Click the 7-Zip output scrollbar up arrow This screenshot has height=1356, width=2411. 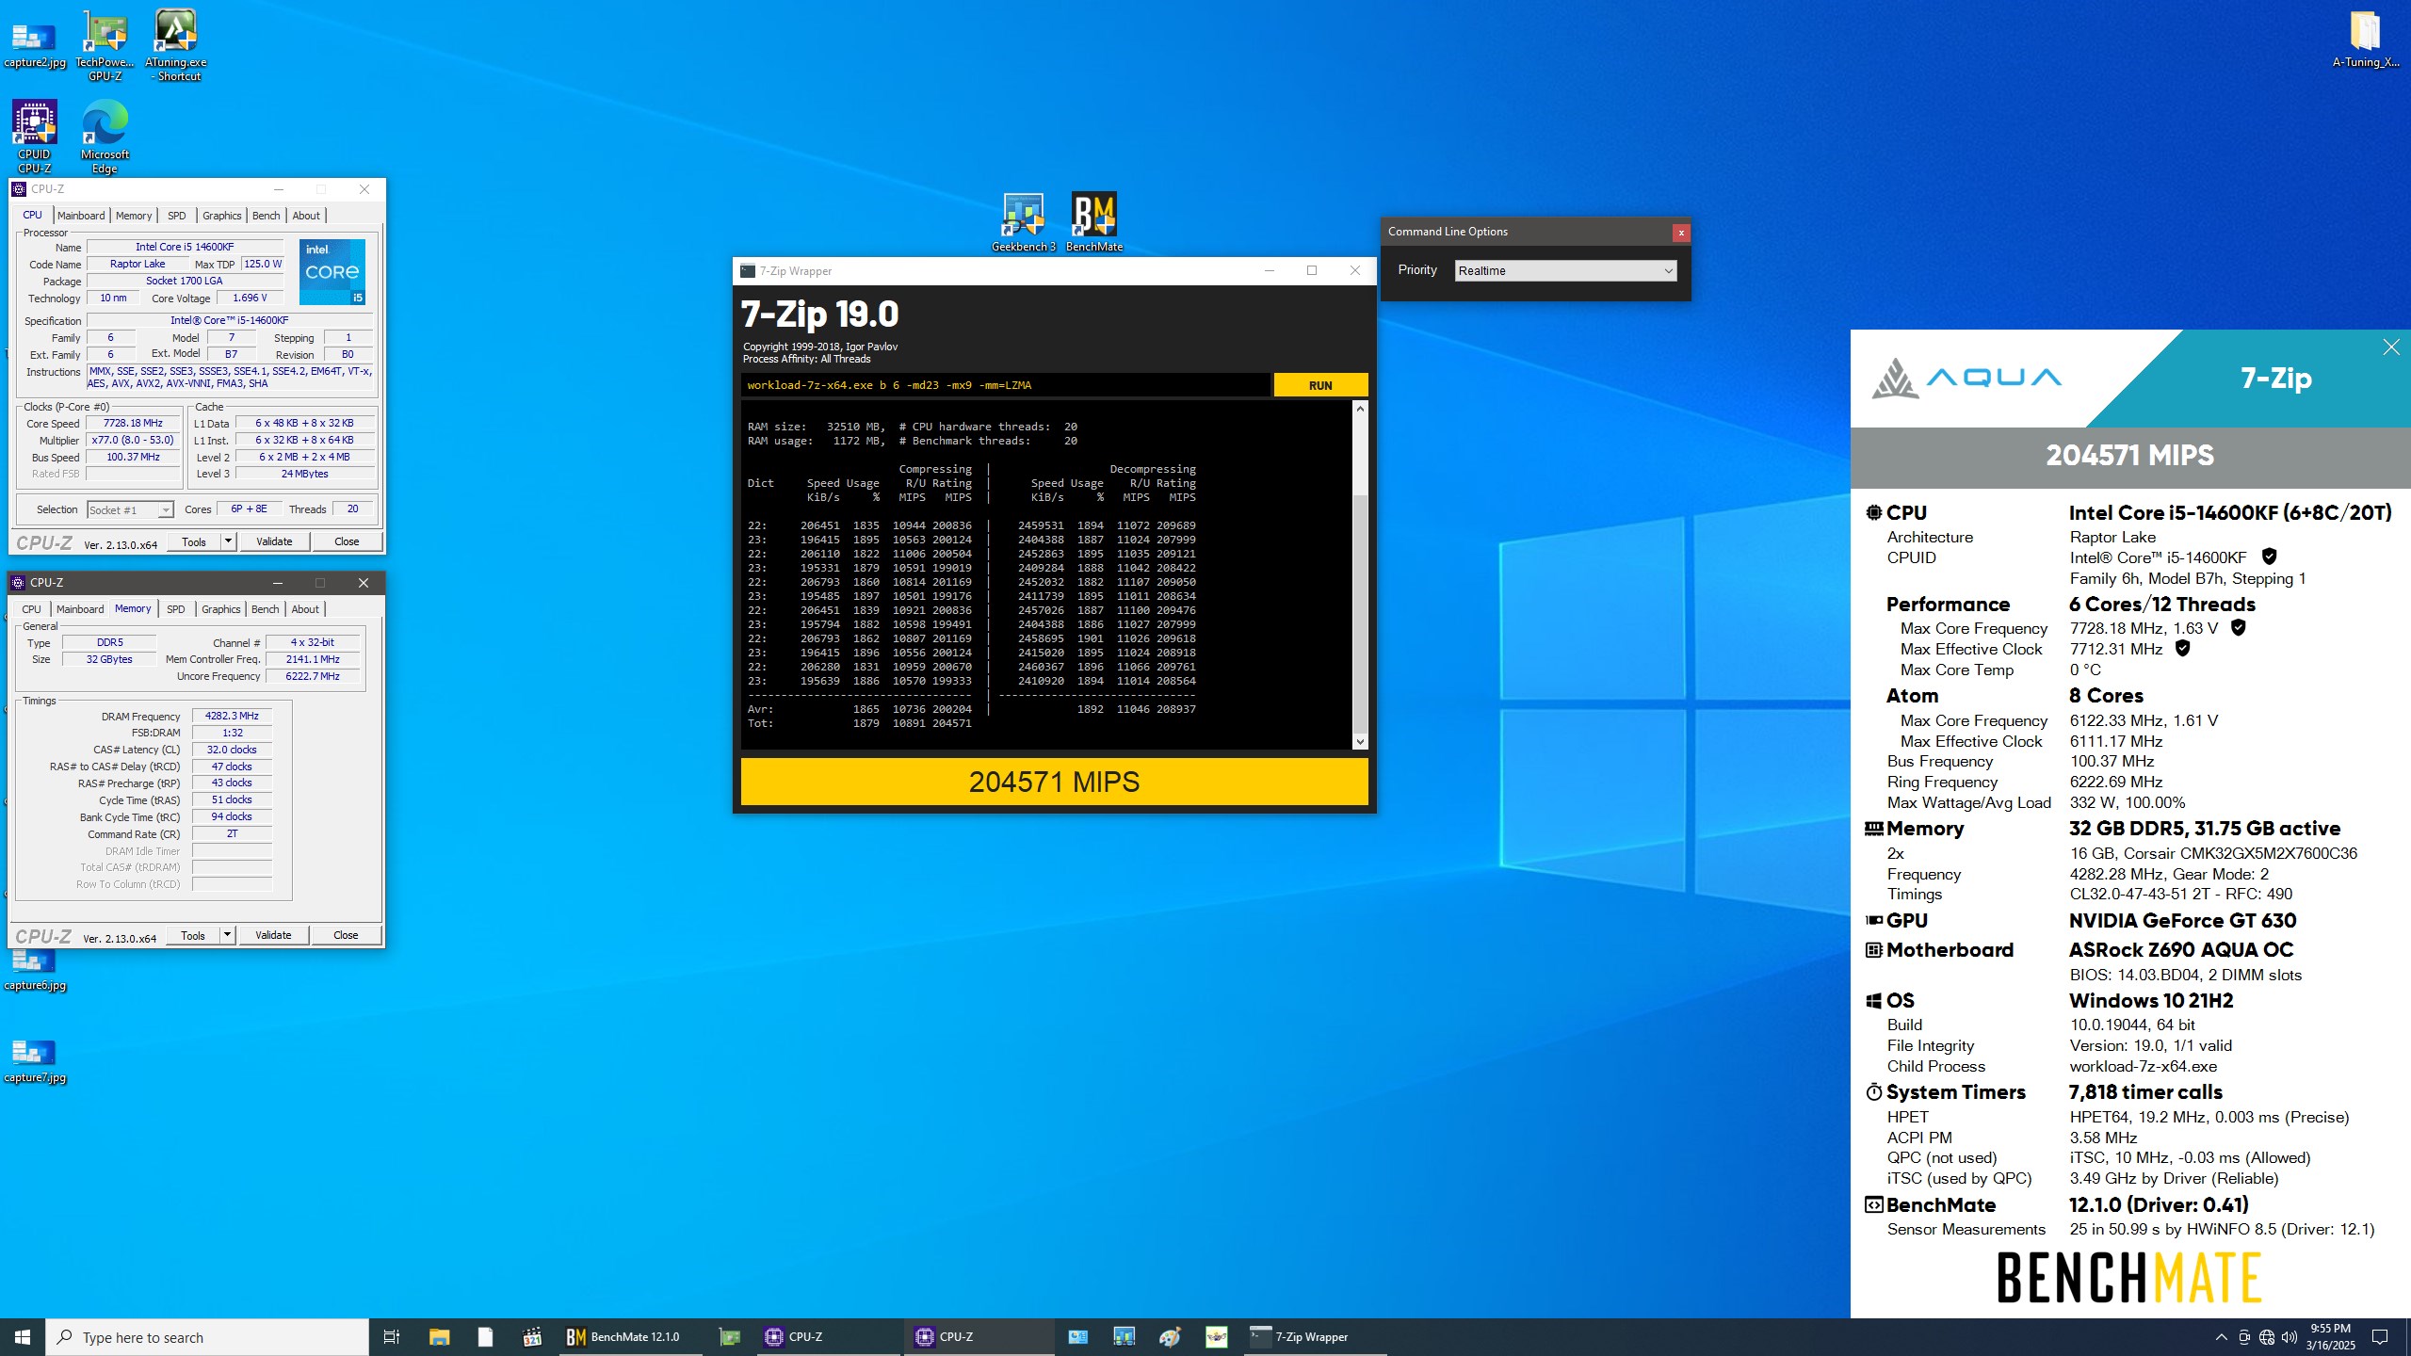click(x=1360, y=409)
